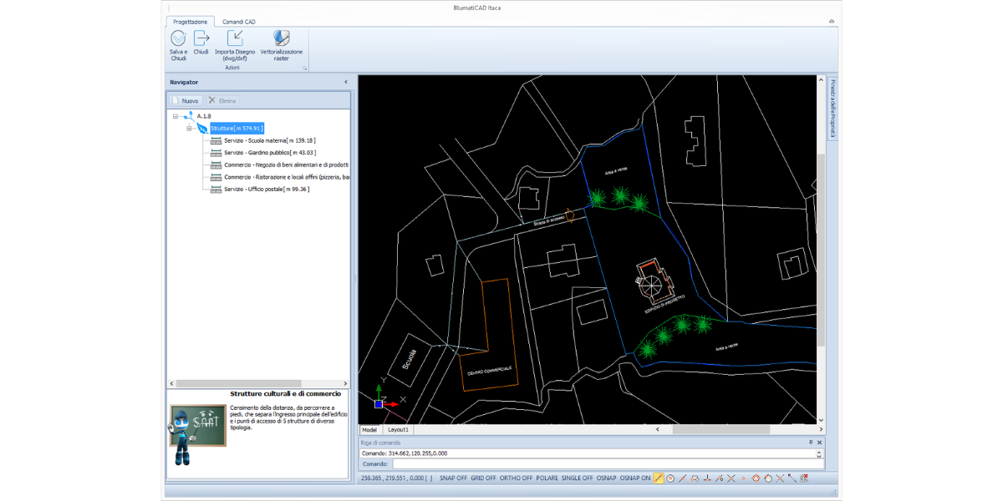Click the ruler icon beside Scuola materna

(x=216, y=141)
